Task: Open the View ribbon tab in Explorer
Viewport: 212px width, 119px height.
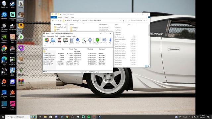Action: tap(73, 17)
